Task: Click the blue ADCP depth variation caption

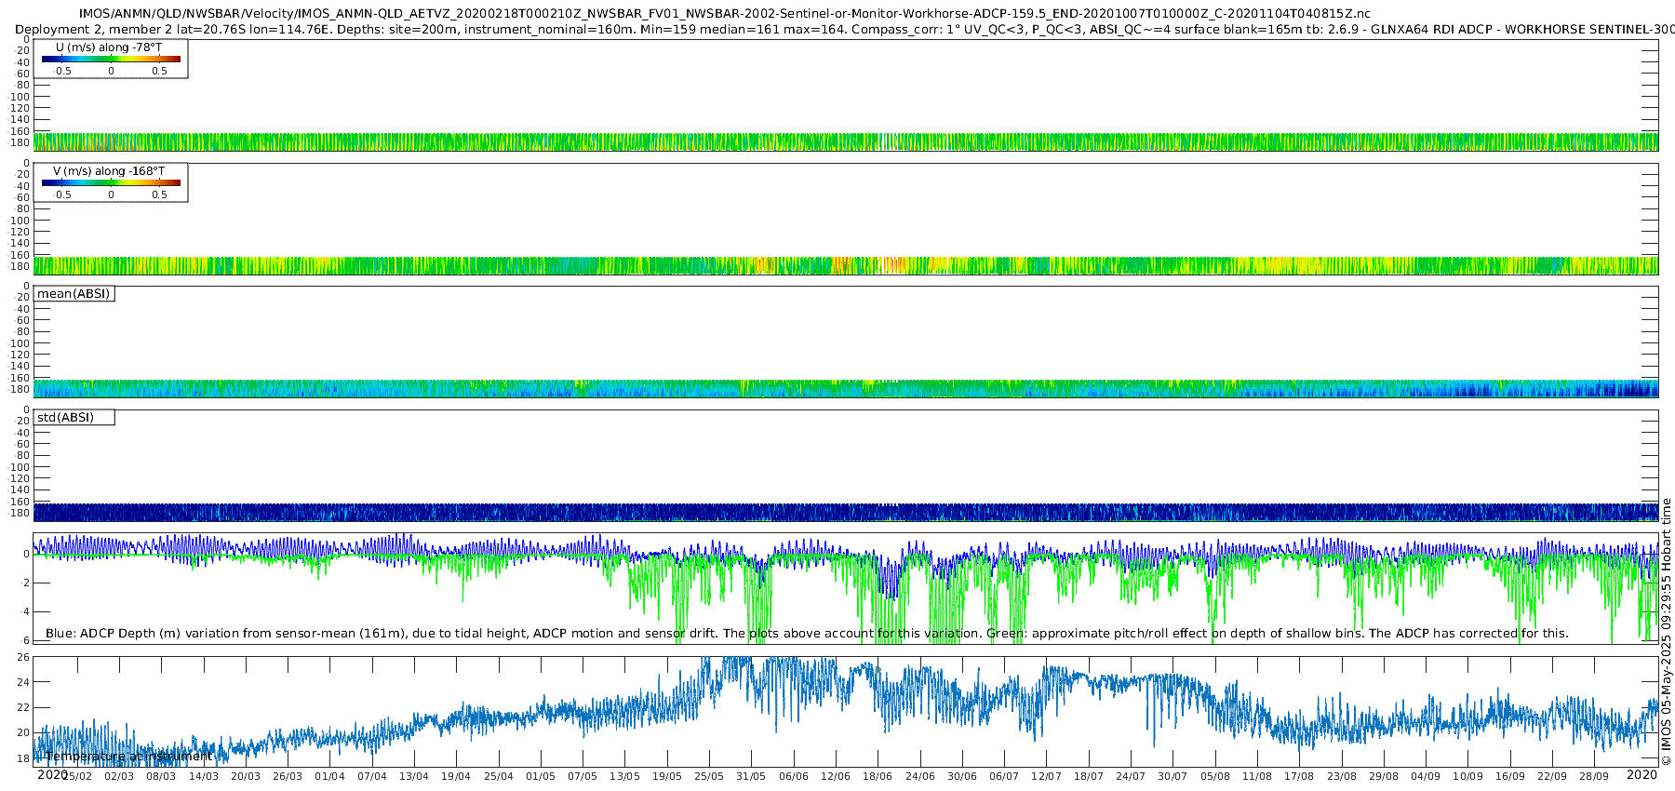Action: (807, 634)
